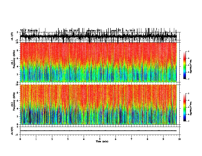Click the '-7' label on ch.1 color bar

coord(188,79)
